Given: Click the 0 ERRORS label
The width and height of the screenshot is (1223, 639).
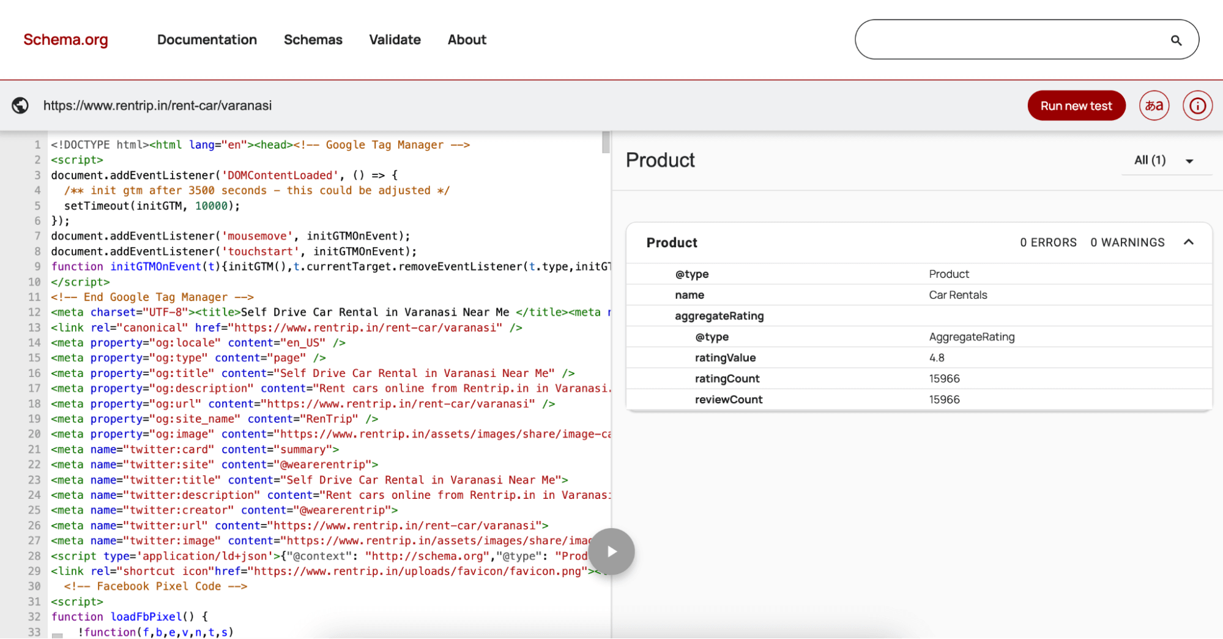Looking at the screenshot, I should [1048, 242].
